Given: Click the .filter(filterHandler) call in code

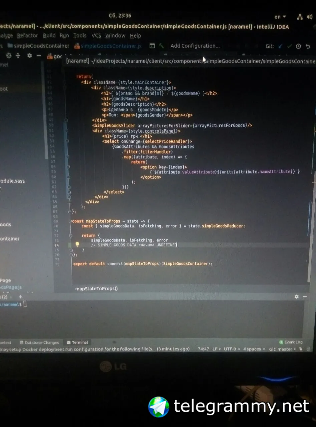Looking at the screenshot, I should coord(147,152).
